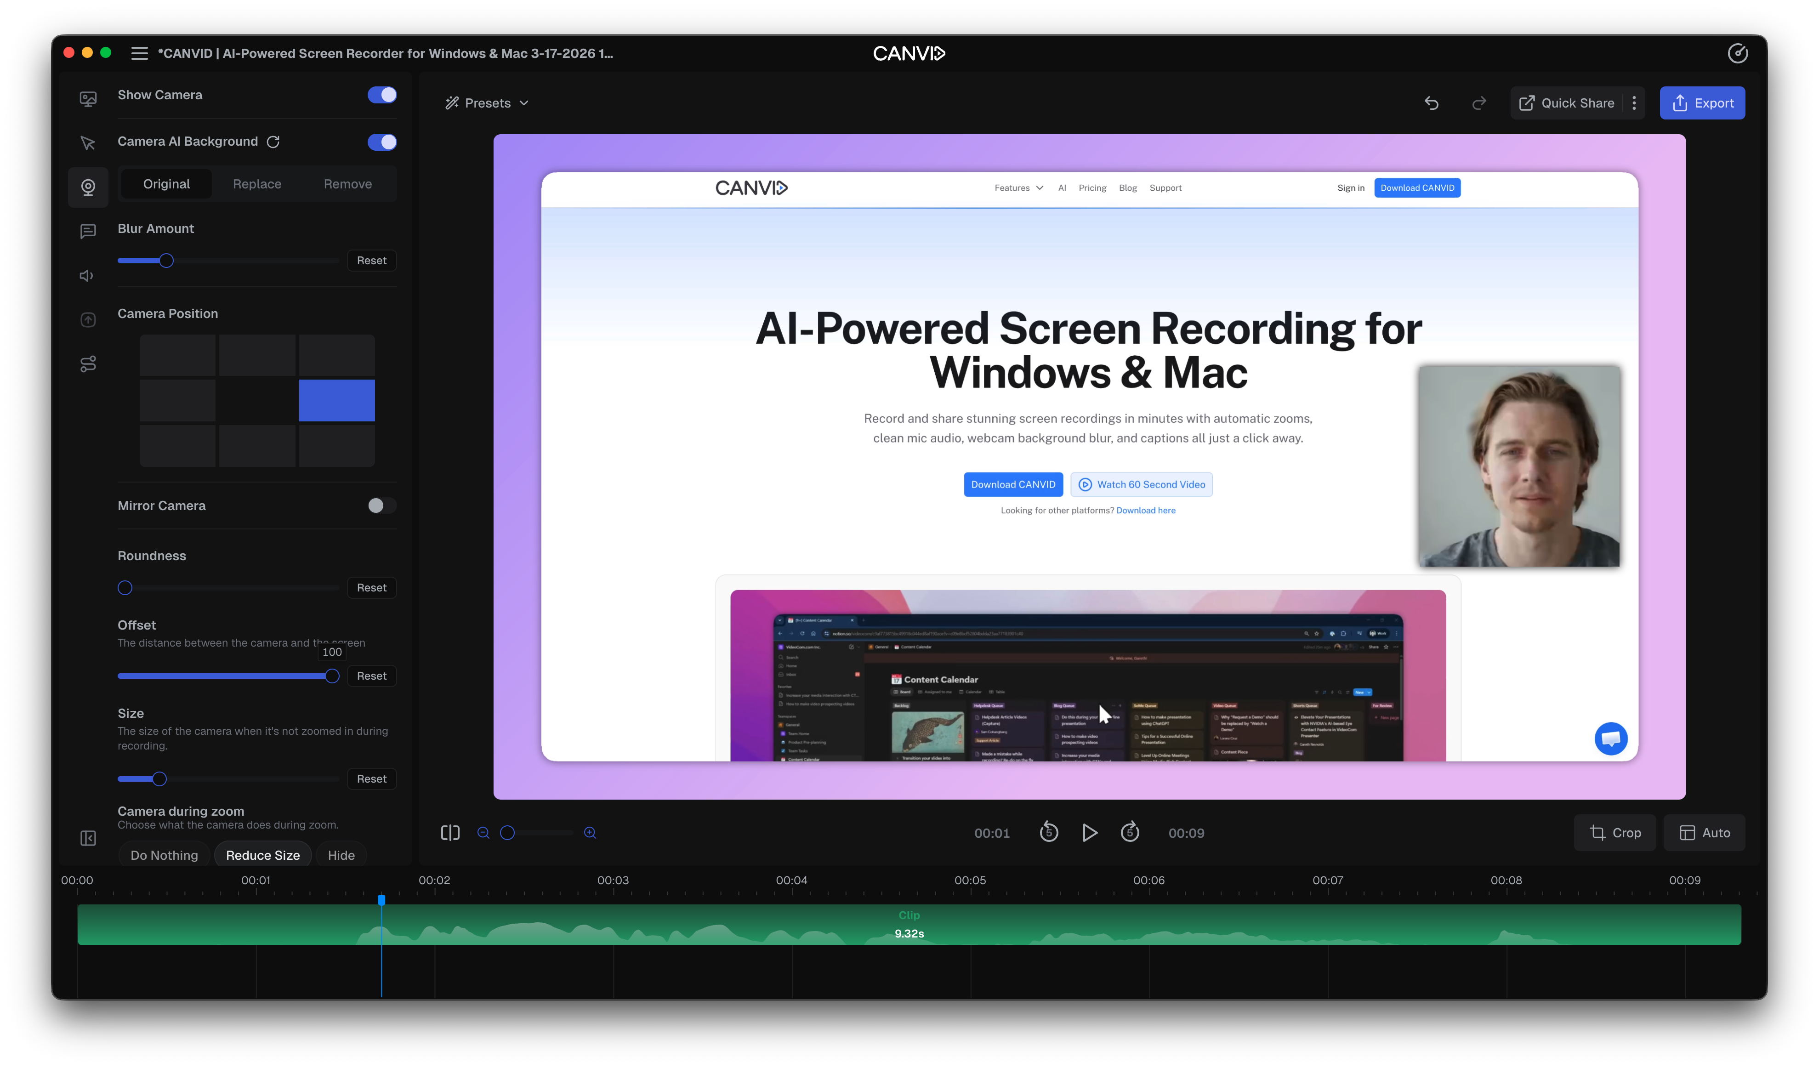
Task: Click the Export button
Action: (x=1702, y=103)
